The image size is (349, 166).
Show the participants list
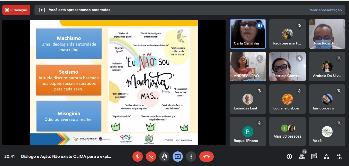tap(302, 157)
